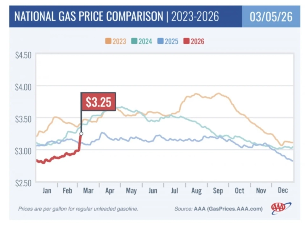Click the 2023-2026 year range in header

pos(195,17)
